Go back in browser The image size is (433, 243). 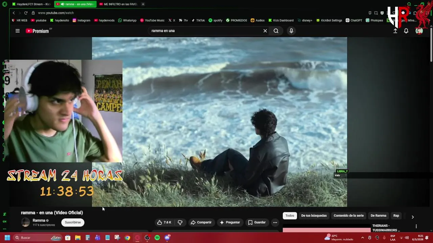point(14,13)
